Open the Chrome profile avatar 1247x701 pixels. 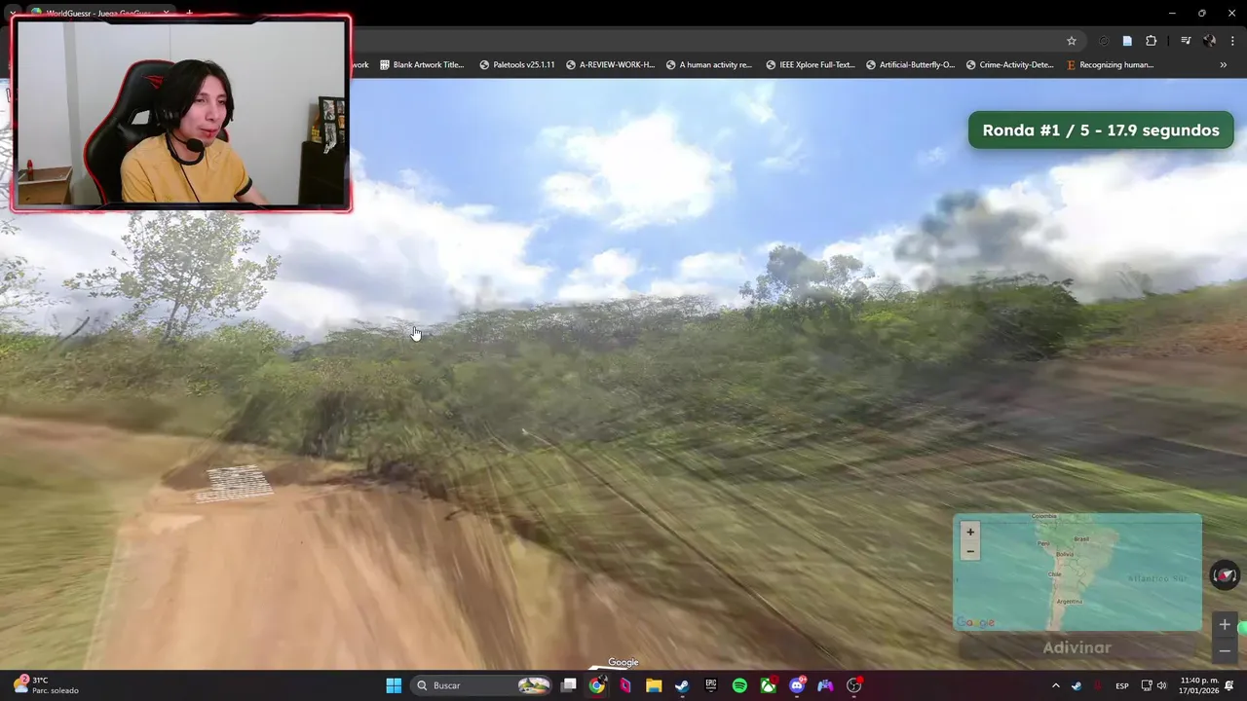tap(1209, 41)
